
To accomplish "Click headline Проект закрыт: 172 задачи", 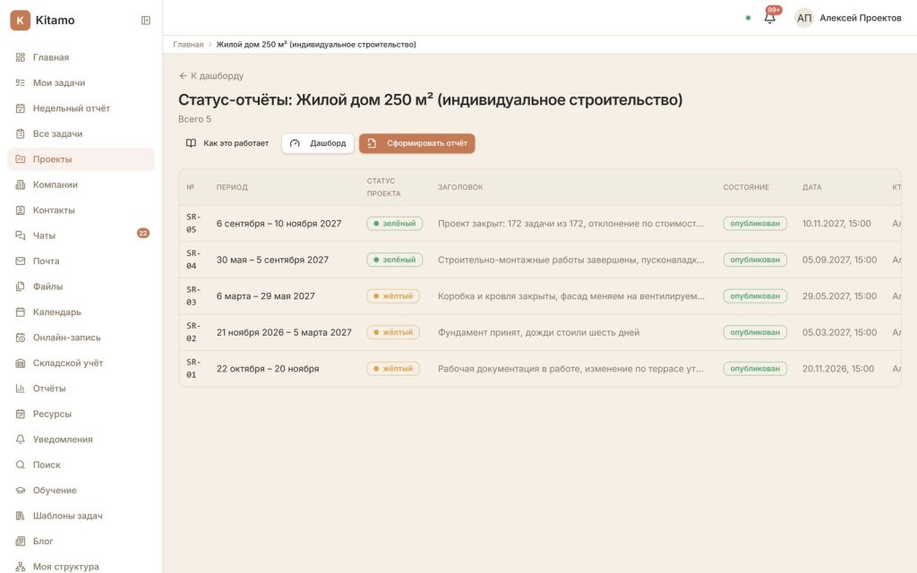I will pyautogui.click(x=570, y=223).
